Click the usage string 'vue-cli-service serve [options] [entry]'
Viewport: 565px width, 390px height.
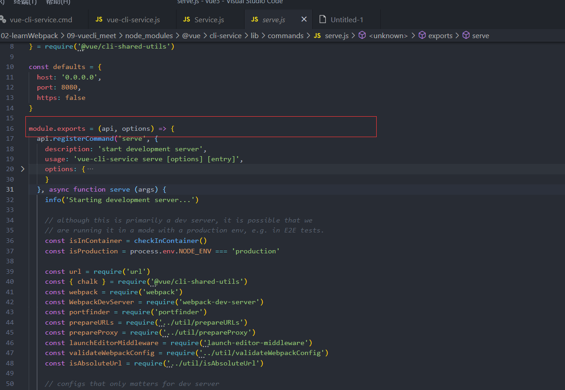[157, 159]
